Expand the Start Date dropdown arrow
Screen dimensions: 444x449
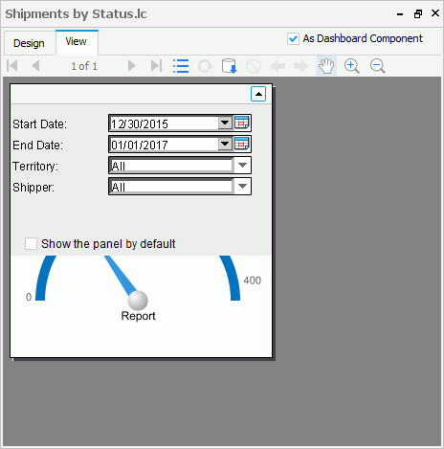tap(225, 123)
